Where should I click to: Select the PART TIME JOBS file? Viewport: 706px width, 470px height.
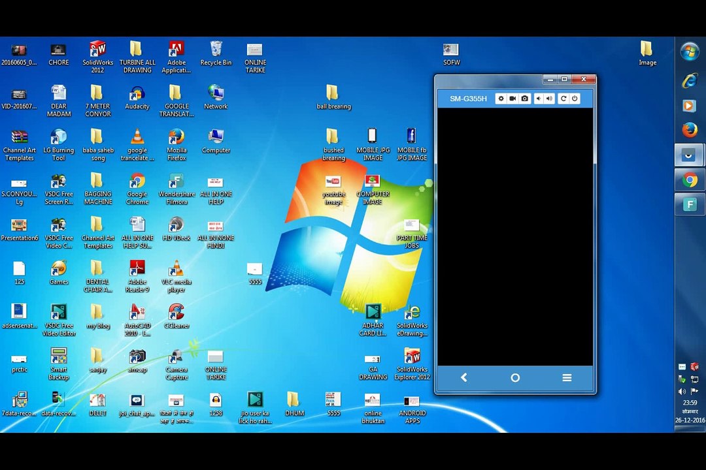(412, 232)
